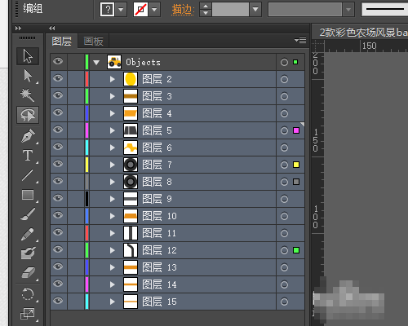The height and width of the screenshot is (326, 408).
Task: Open the fill color dropdown arrow
Action: point(121,10)
